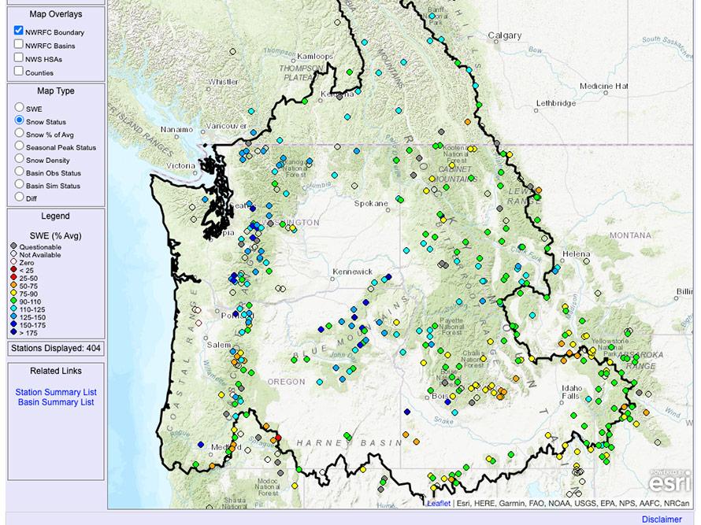The image size is (701, 525).
Task: Click the dark blue station marker near Kennewick
Action: point(388,276)
